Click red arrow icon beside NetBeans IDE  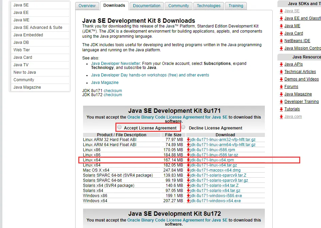point(281,41)
